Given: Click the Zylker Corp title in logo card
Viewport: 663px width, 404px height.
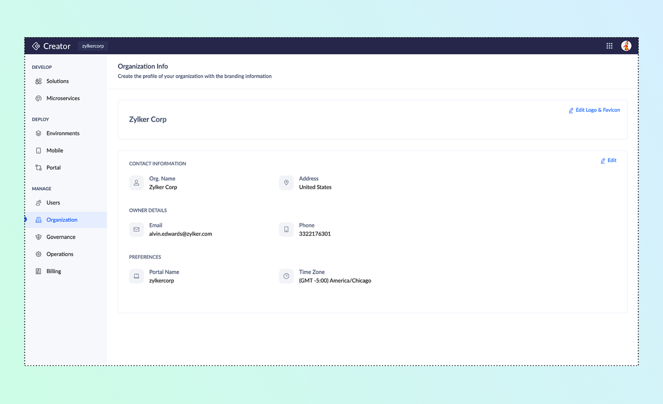Looking at the screenshot, I should (x=148, y=120).
